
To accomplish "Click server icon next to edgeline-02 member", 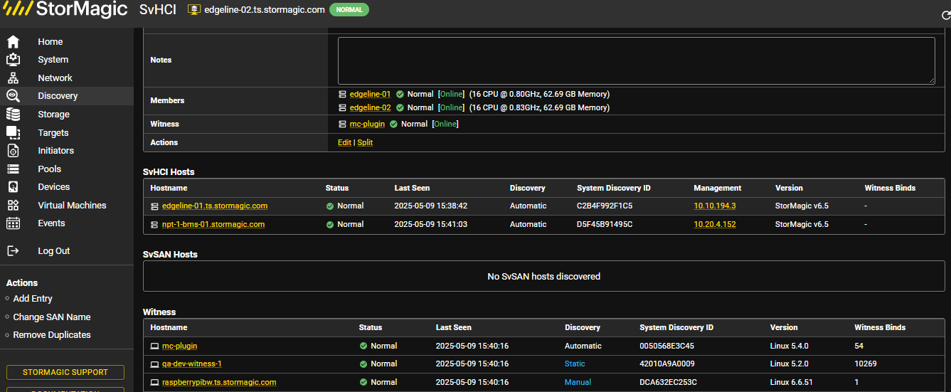I will (x=342, y=108).
